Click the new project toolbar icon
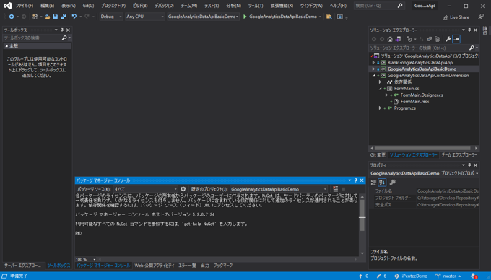Image resolution: width=491 pixels, height=280 pixels. (35, 17)
